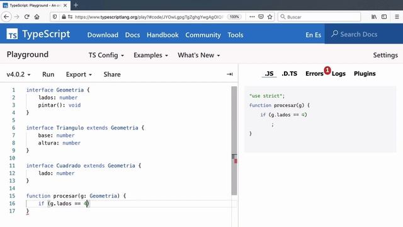The image size is (403, 227).
Task: Go to the browser Home icon
Action: 37,17
